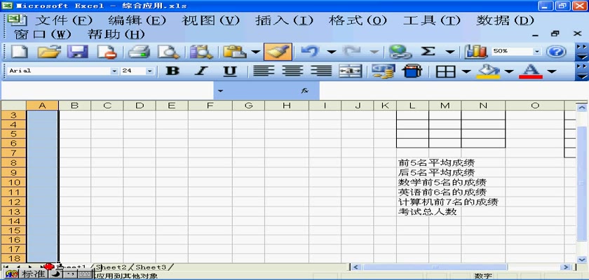
Task: Switch to the Sheet2 tab
Action: pyautogui.click(x=112, y=267)
